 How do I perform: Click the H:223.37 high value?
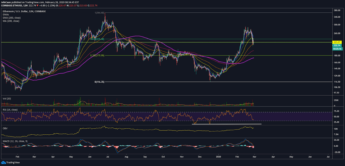click(x=72, y=5)
